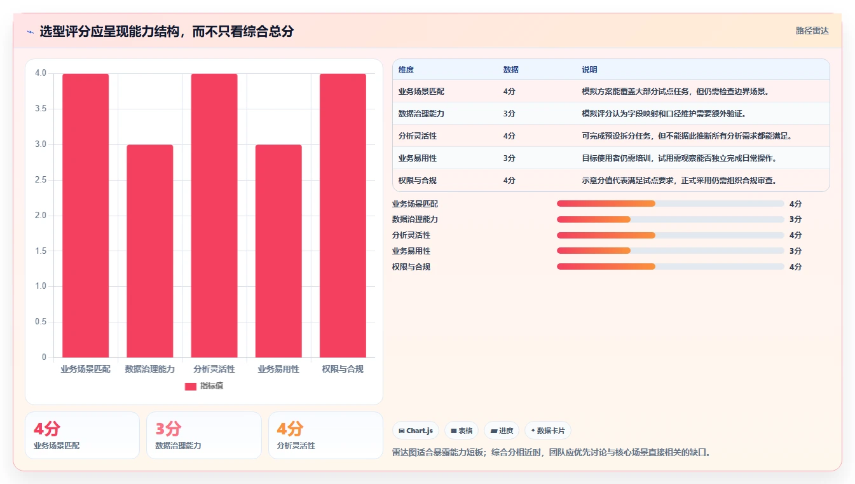Click the 说明 column header
The image size is (855, 484).
(x=589, y=70)
